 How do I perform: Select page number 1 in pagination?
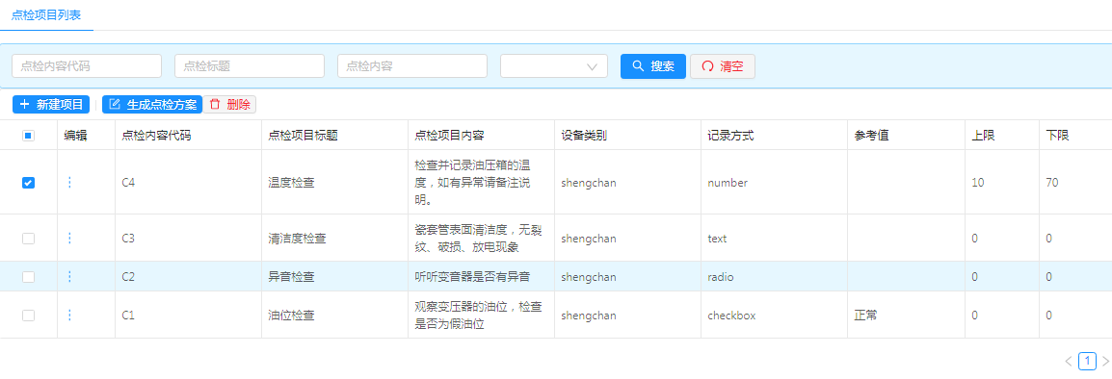click(x=1087, y=362)
